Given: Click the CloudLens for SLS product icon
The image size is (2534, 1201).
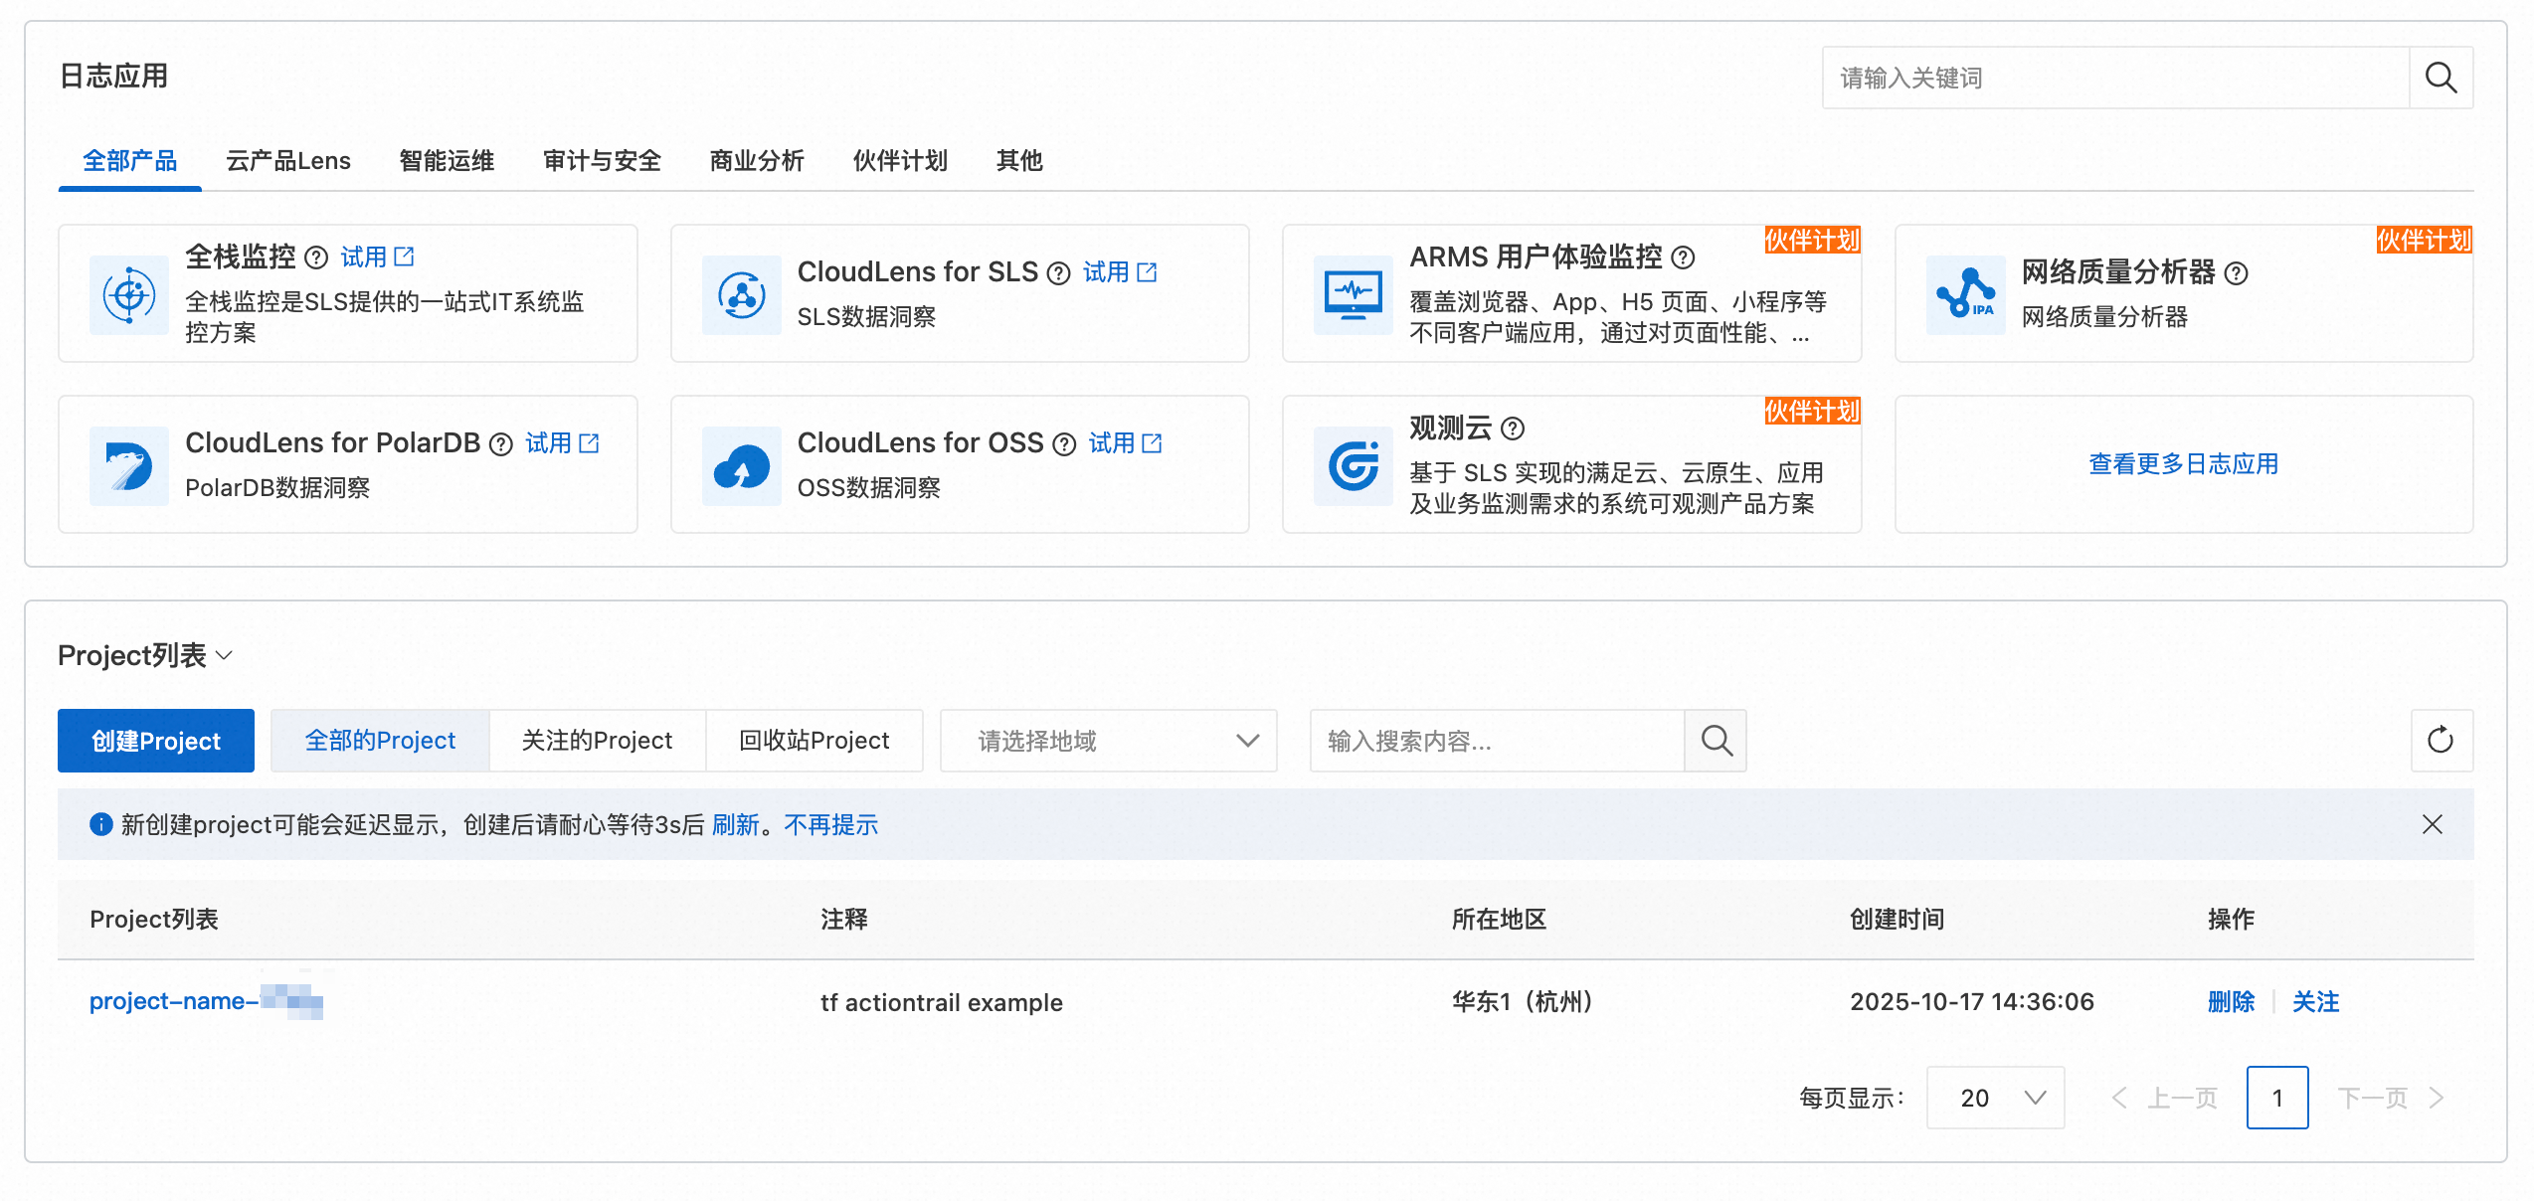Looking at the screenshot, I should [x=741, y=294].
